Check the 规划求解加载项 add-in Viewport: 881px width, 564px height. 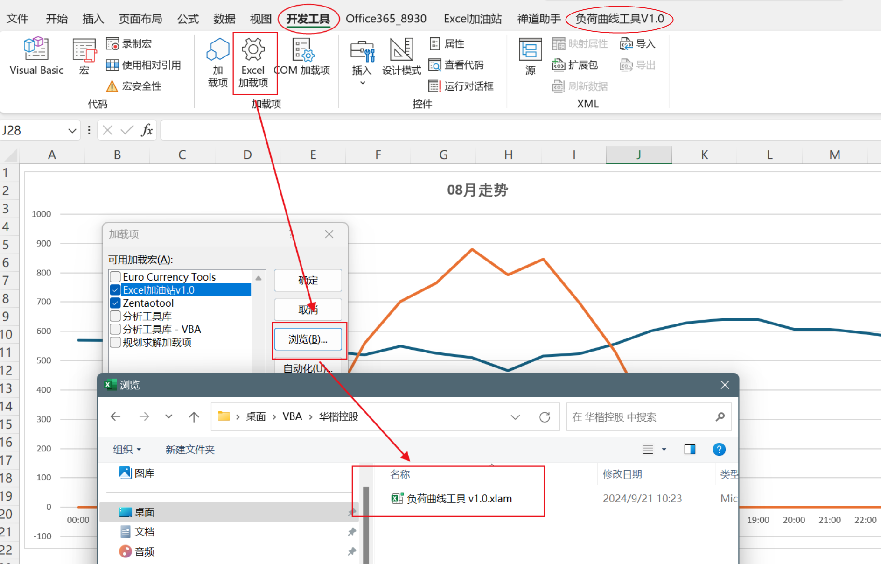click(x=115, y=342)
